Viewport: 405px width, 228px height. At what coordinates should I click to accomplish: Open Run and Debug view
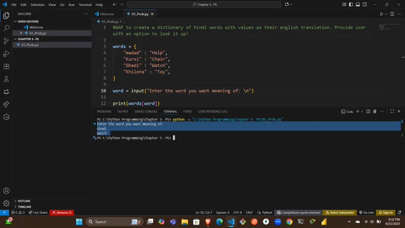point(6,54)
